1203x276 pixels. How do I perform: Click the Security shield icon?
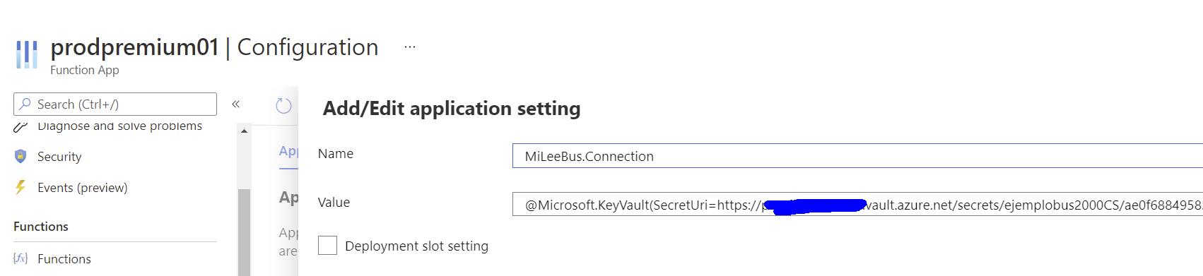click(20, 156)
